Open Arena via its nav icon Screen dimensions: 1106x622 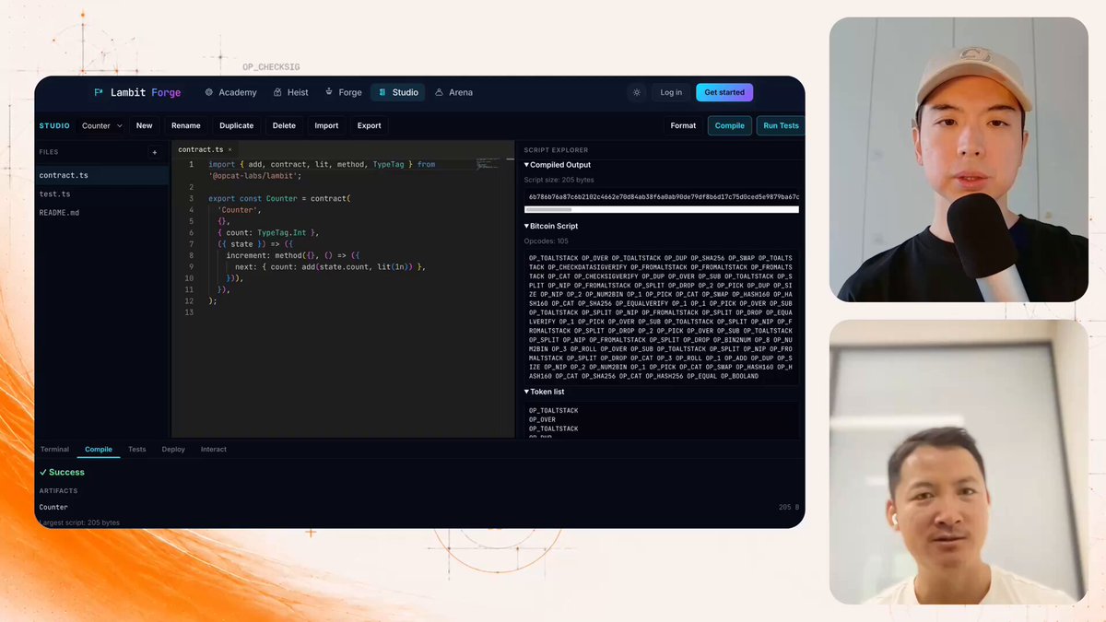coord(439,92)
